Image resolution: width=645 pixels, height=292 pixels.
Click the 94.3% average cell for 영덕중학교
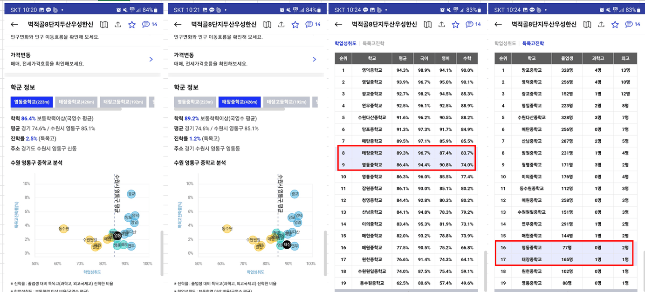[x=403, y=70]
